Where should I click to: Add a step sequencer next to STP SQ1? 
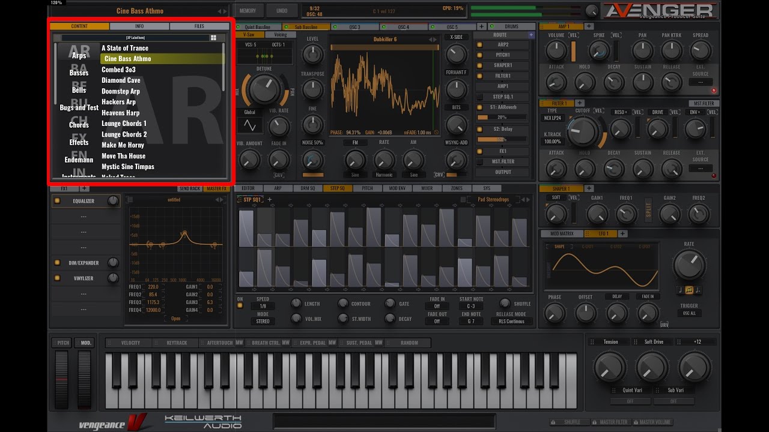(269, 200)
